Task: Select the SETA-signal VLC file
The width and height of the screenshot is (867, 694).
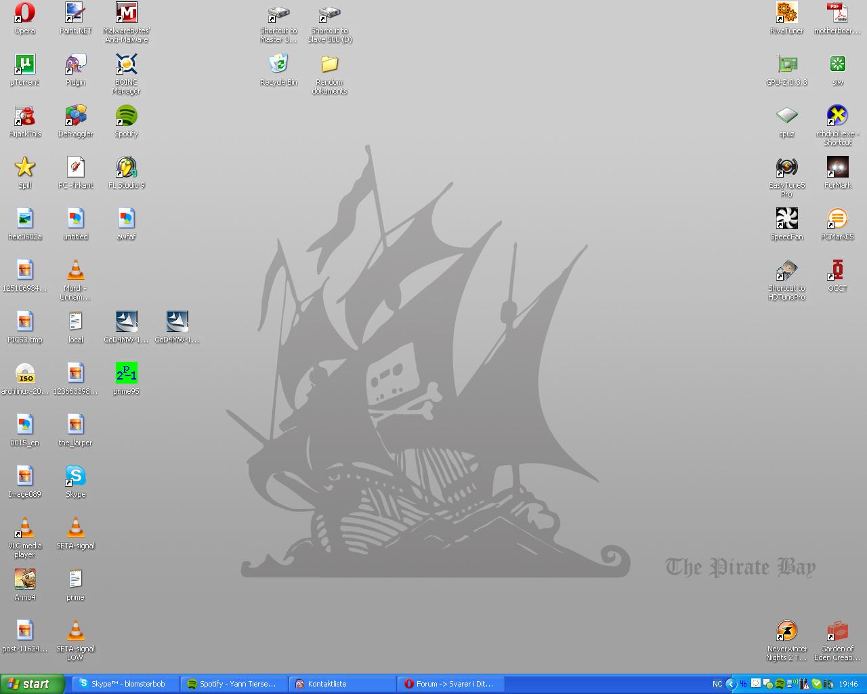Action: pyautogui.click(x=75, y=533)
